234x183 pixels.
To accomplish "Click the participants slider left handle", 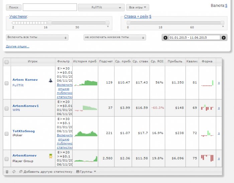I will coord(49,23).
